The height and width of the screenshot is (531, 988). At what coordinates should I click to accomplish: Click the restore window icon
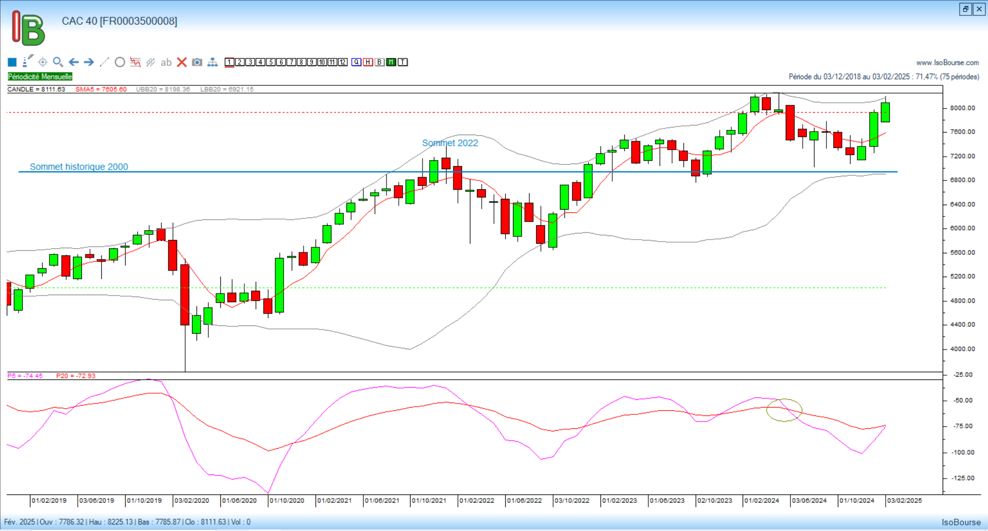click(x=965, y=9)
